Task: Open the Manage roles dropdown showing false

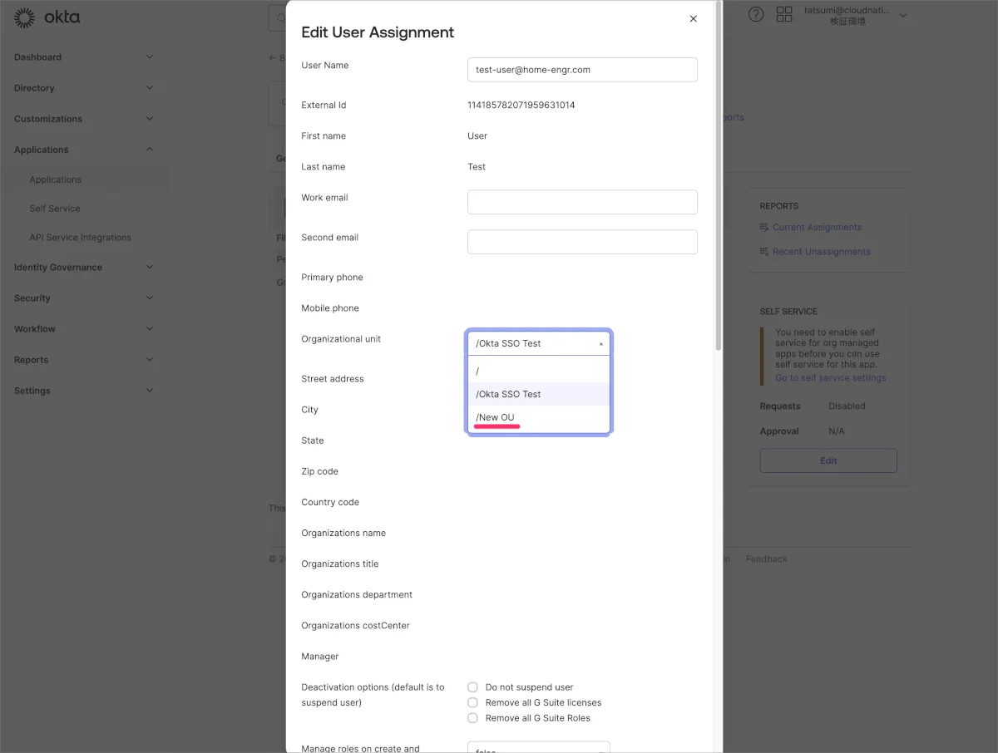Action: (539, 747)
